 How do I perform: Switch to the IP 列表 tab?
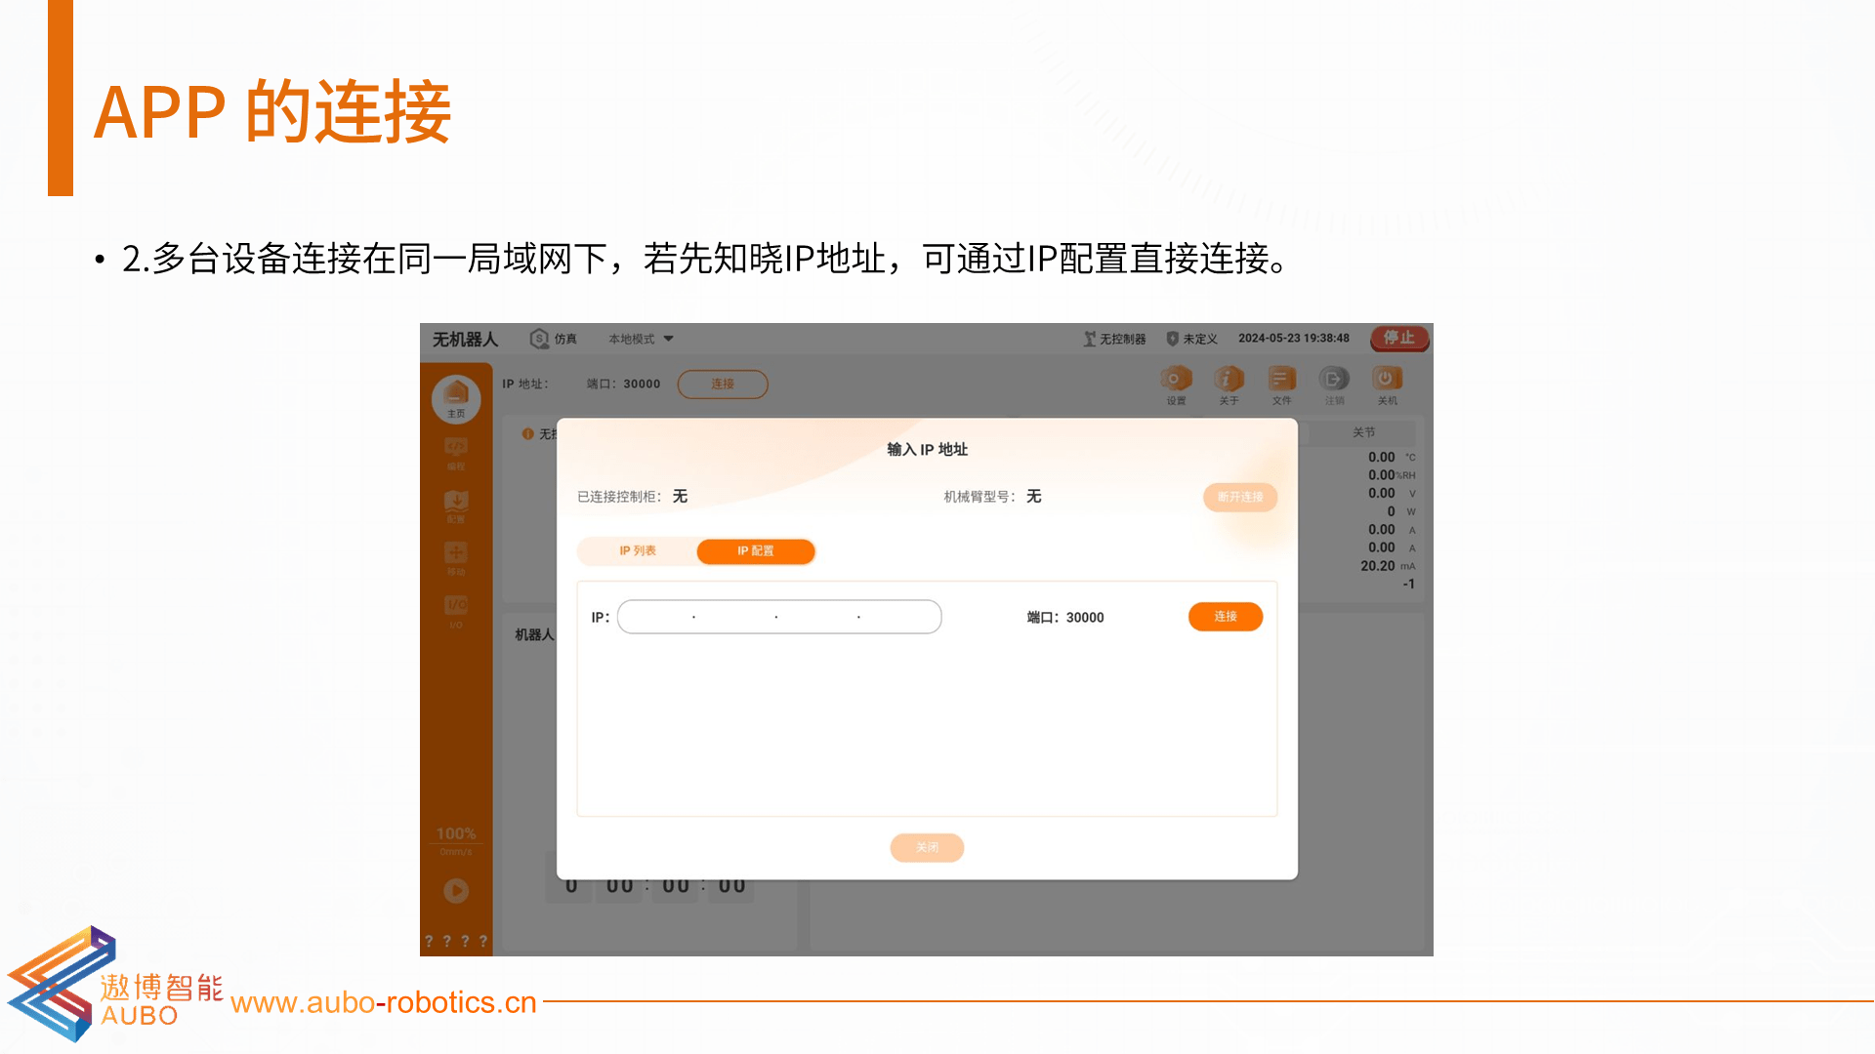click(638, 551)
